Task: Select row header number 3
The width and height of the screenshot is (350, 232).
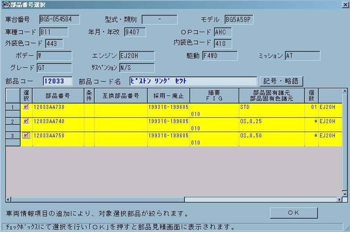Action: pos(12,136)
